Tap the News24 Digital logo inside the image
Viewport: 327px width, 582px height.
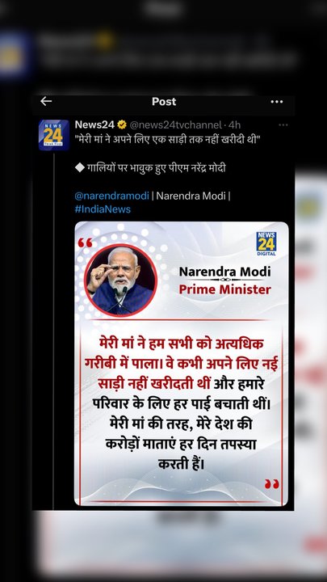[x=266, y=243]
